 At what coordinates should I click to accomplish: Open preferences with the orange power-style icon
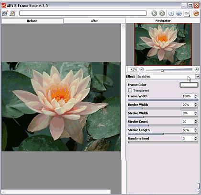point(196,13)
